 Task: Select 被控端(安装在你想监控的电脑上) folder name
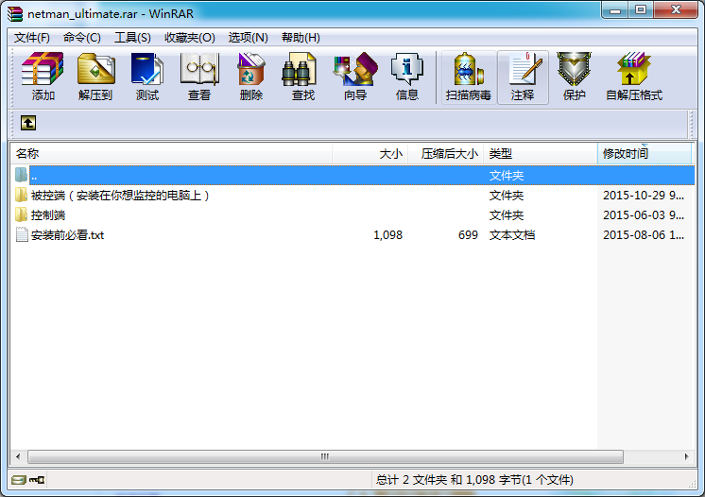pyautogui.click(x=120, y=196)
